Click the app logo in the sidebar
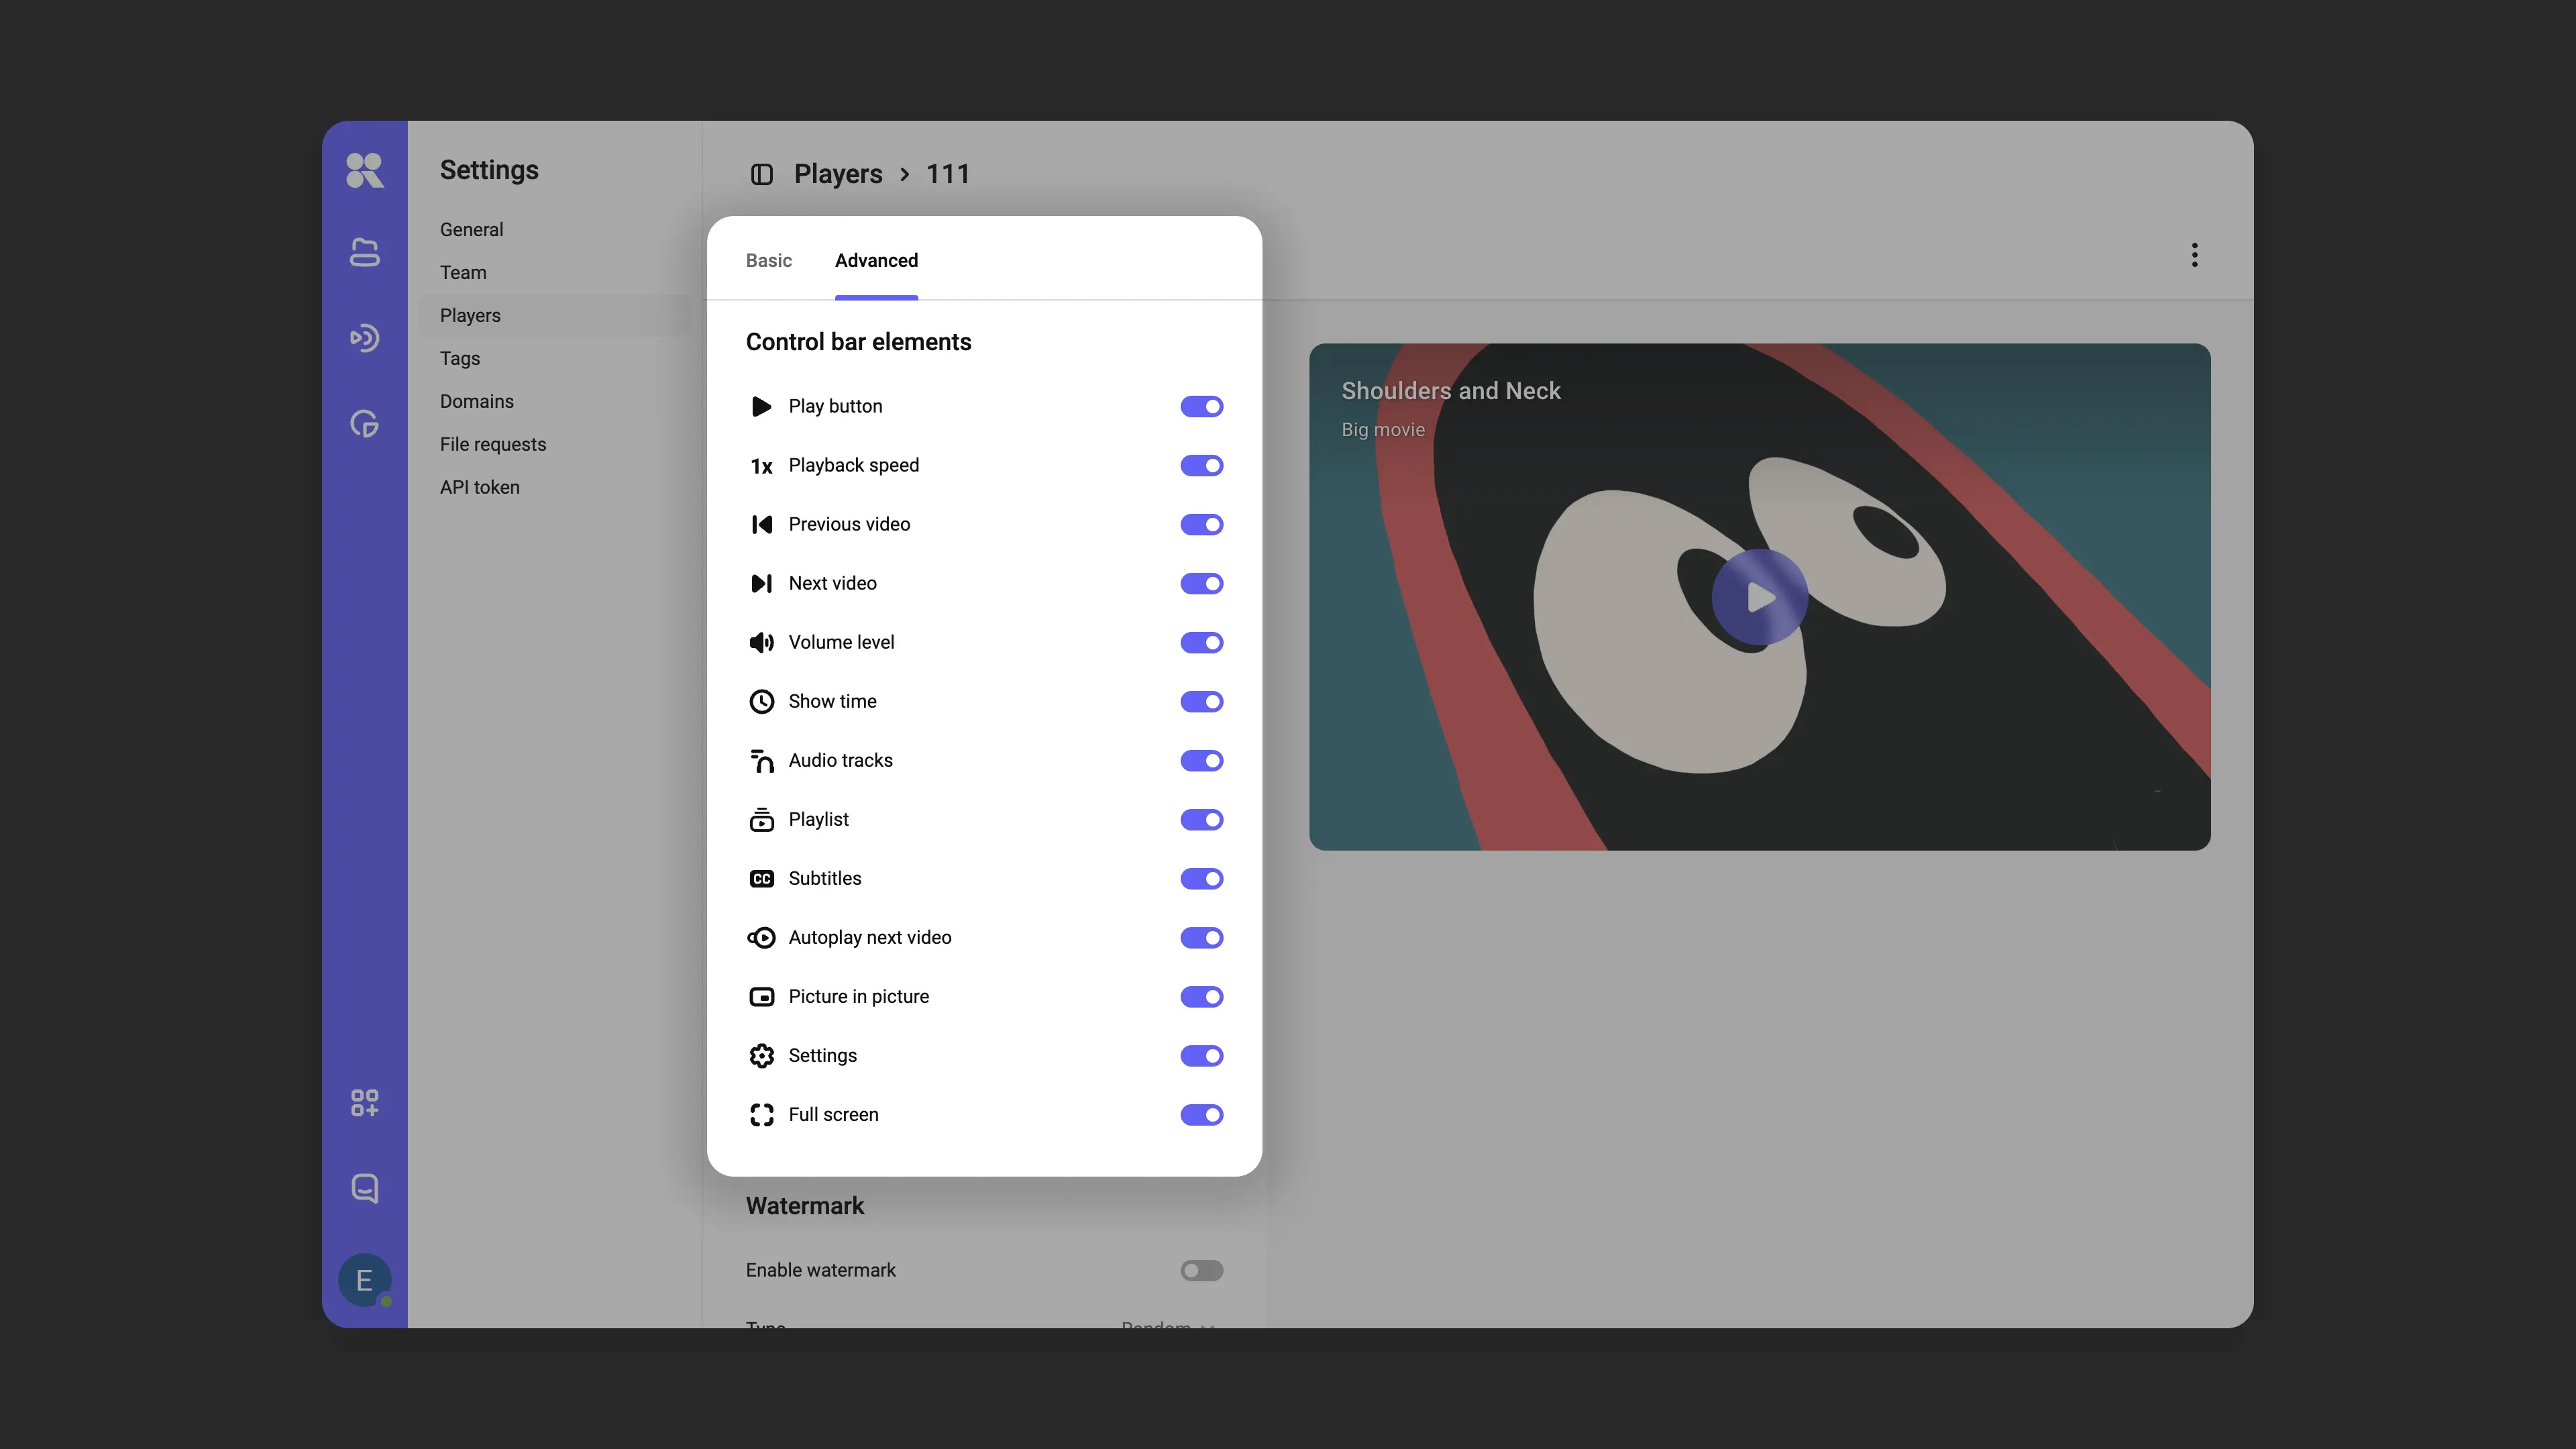Screen dimensions: 2576x1449 [x=364, y=170]
